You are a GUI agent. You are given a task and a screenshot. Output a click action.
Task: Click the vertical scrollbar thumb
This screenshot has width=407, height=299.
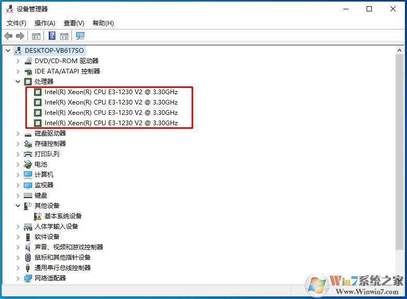pyautogui.click(x=399, y=152)
